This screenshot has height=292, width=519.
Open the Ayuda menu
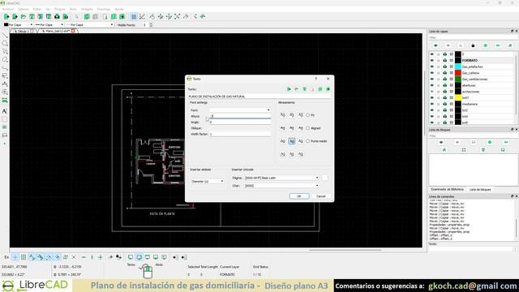[x=119, y=9]
